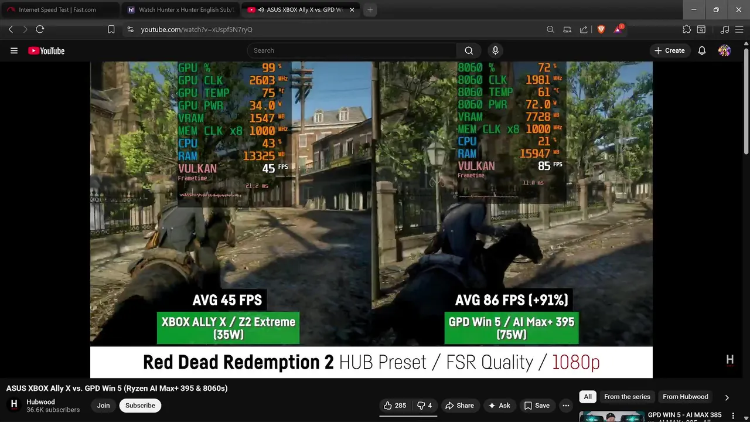Open the GPD WIN 5 suggested video thumbnail
Screen dimensions: 750x422
point(612,417)
